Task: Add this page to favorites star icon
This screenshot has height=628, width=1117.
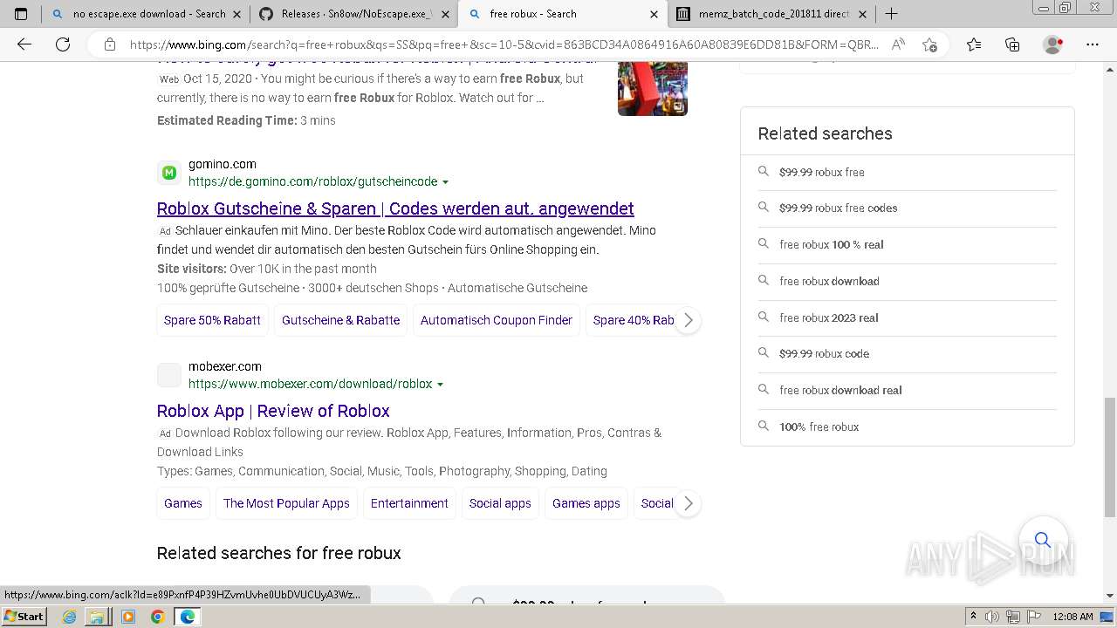Action: pyautogui.click(x=929, y=44)
